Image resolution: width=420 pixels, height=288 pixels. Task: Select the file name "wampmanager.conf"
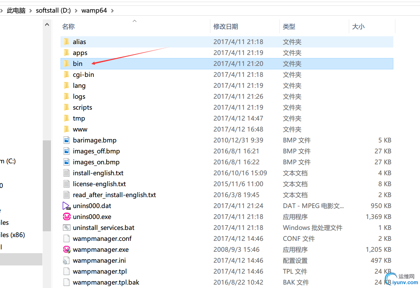(102, 238)
